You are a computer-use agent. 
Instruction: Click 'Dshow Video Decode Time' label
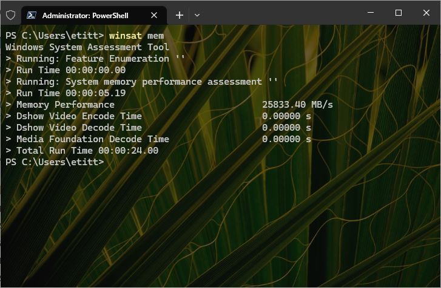tap(79, 128)
